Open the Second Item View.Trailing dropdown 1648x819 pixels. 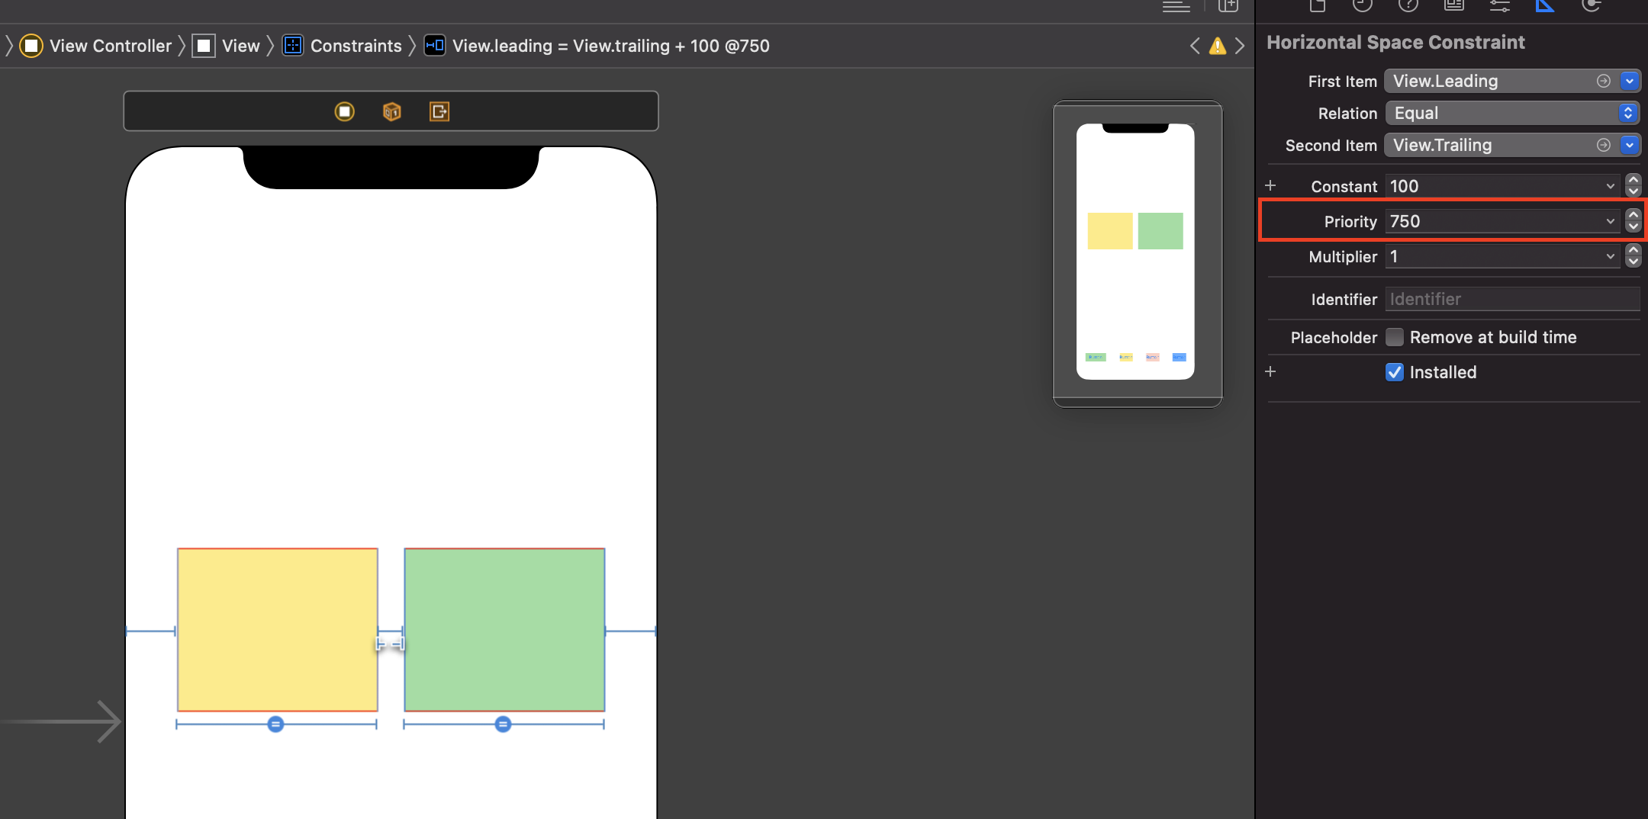click(1631, 145)
